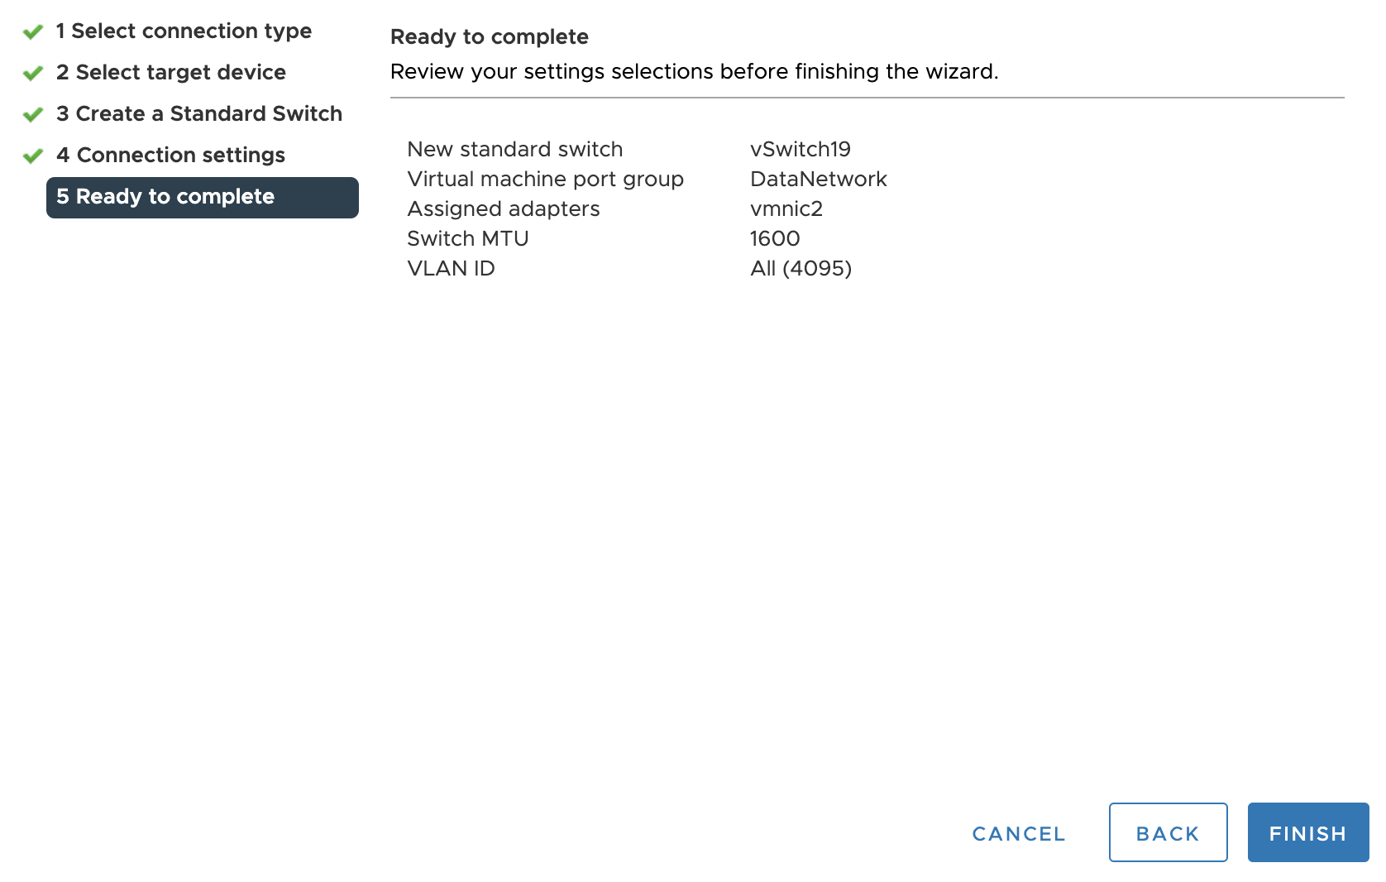The width and height of the screenshot is (1386, 882).
Task: Open step 2 Select target device
Action: [170, 72]
